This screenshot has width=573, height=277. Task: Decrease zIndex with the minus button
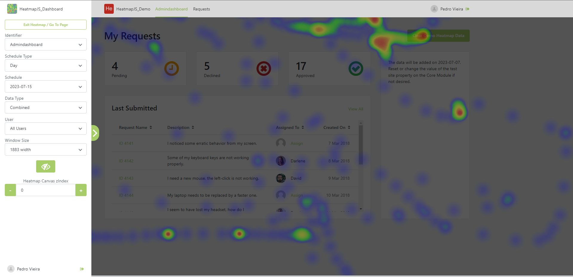[x=10, y=190]
